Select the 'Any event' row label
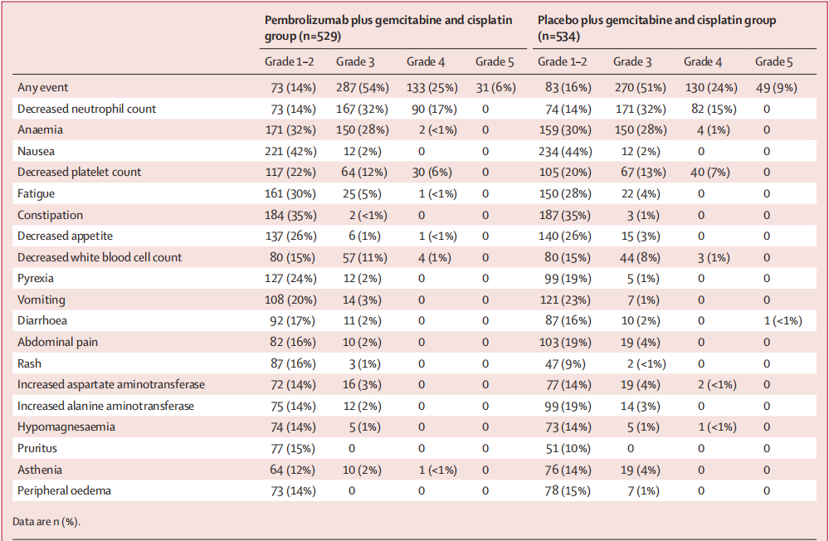829x541 pixels. pyautogui.click(x=42, y=87)
